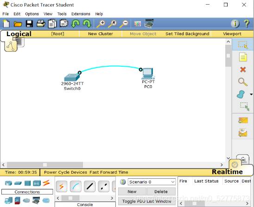Print using the printer toolbar icon
The image size is (254, 207).
pyautogui.click(x=41, y=24)
